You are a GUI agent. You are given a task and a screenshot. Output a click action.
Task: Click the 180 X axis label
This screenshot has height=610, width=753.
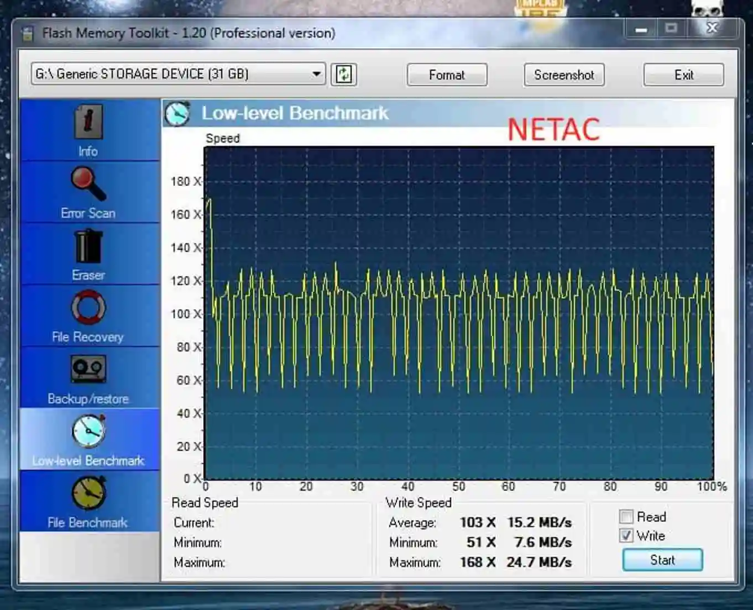(186, 181)
